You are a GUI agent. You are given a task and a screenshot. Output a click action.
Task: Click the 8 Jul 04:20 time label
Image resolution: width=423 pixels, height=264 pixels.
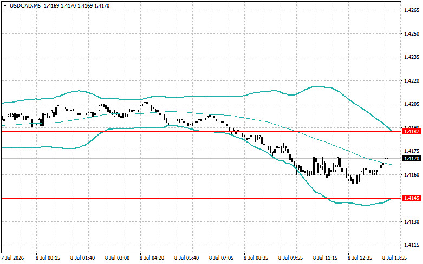pos(152,258)
